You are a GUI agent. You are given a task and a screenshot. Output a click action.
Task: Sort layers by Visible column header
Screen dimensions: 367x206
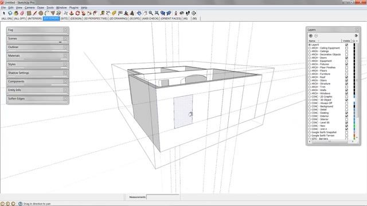(x=346, y=41)
